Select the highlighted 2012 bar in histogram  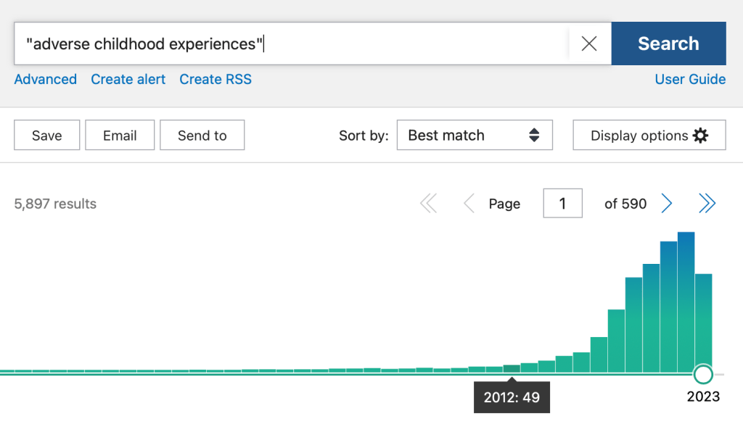click(x=512, y=368)
